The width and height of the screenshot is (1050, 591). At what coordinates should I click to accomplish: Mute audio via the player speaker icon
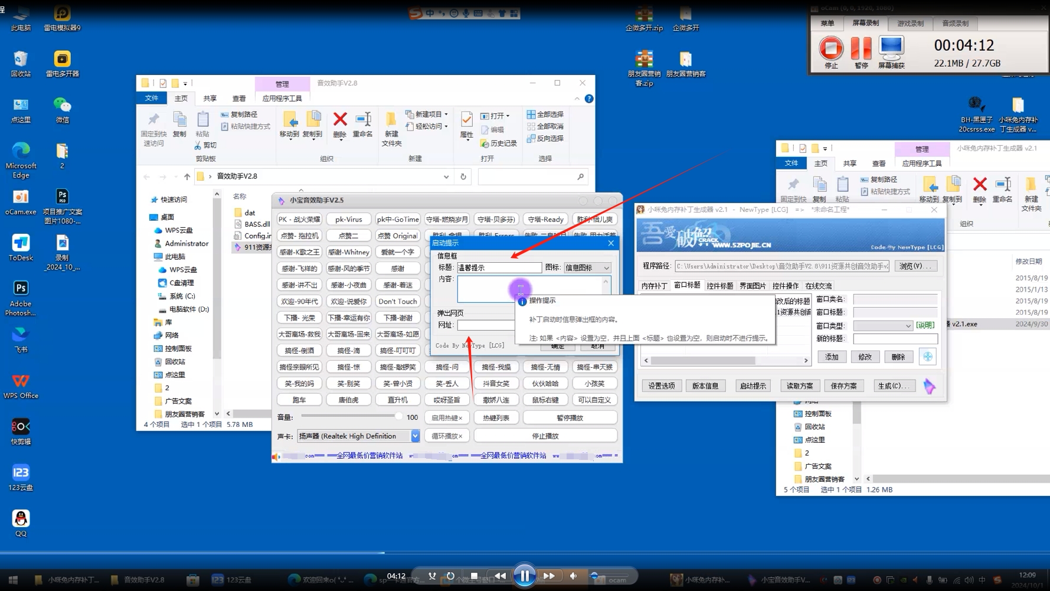click(573, 576)
